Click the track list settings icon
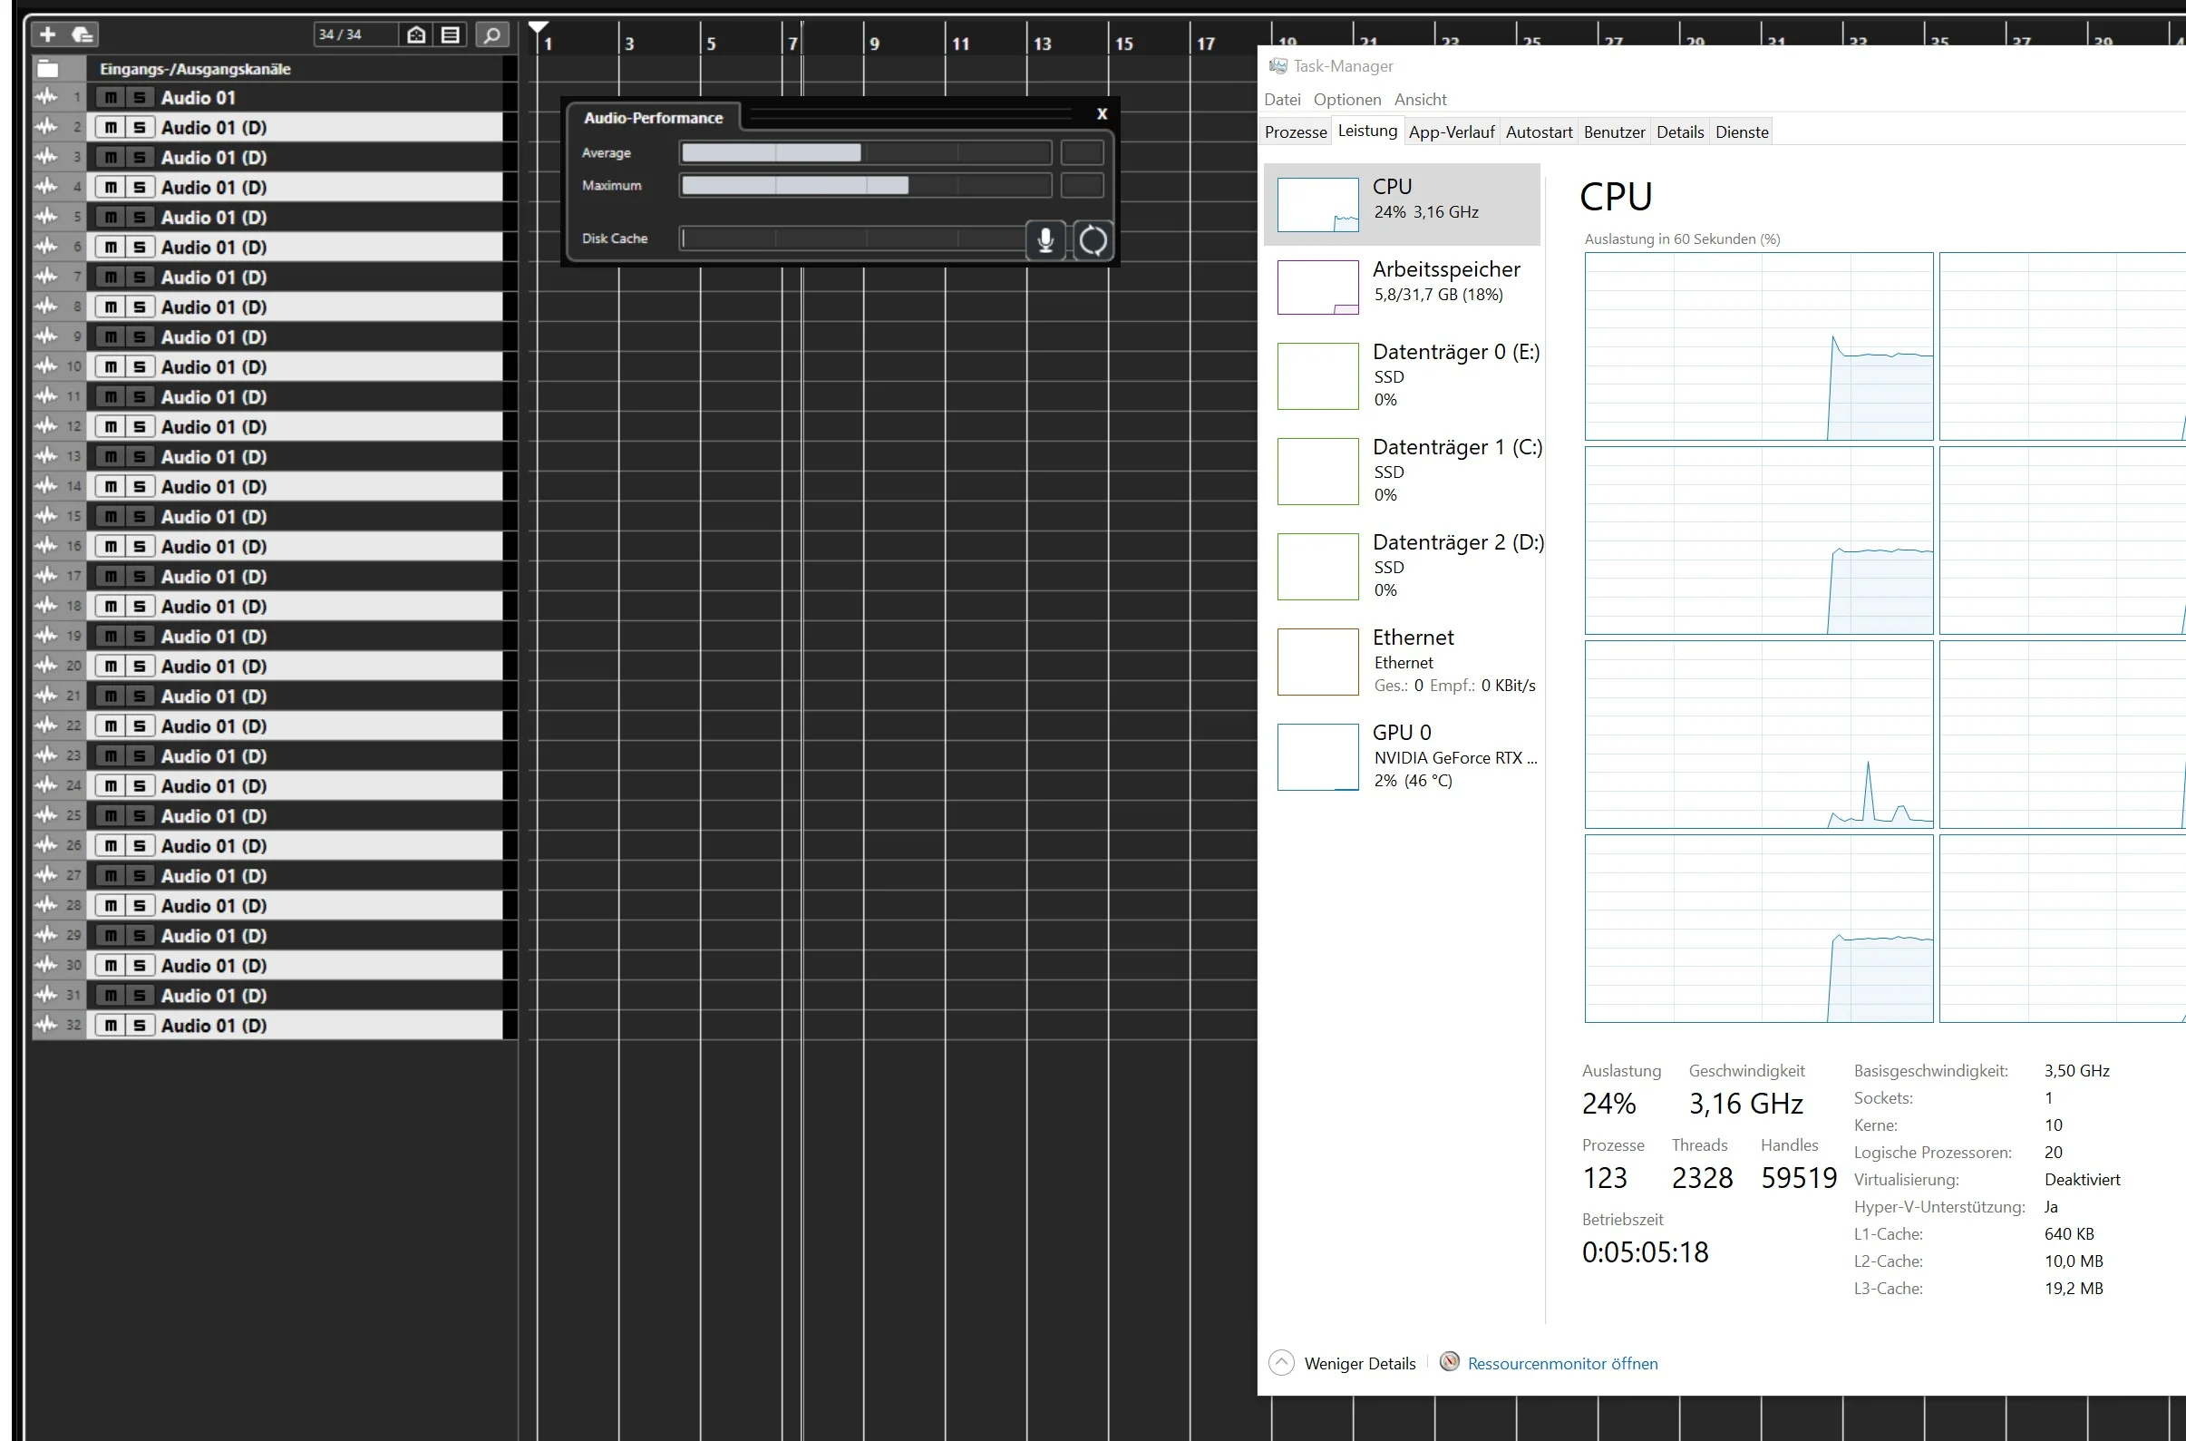2186x1441 pixels. pos(451,35)
